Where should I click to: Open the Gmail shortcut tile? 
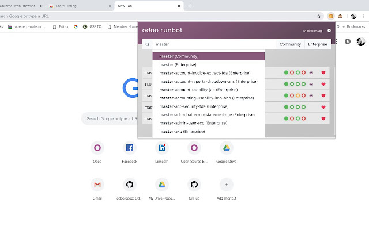click(97, 185)
